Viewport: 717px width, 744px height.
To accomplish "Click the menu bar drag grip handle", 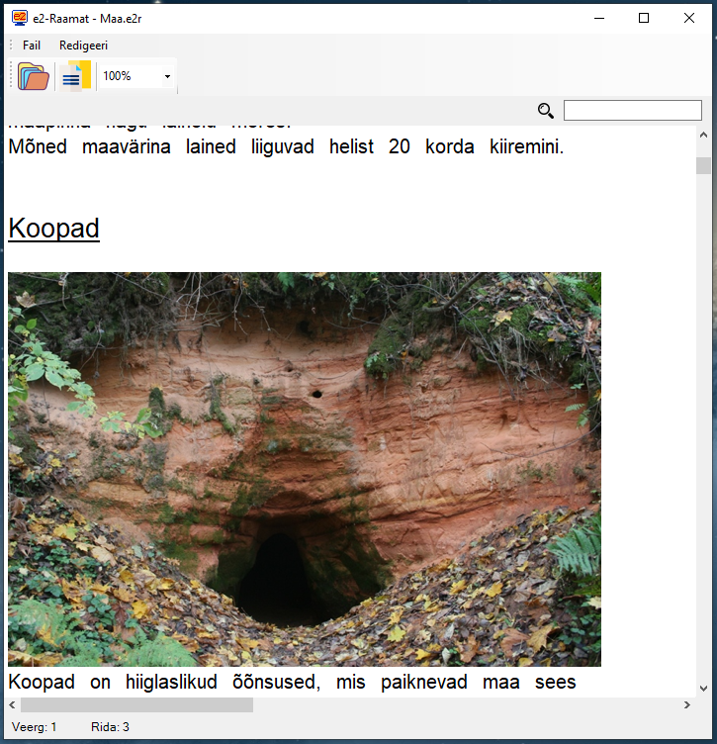I will [11, 46].
